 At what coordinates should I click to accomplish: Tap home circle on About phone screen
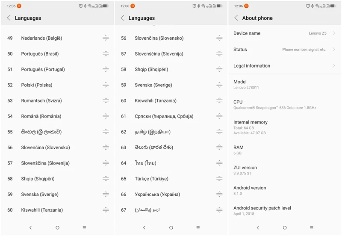click(x=285, y=227)
